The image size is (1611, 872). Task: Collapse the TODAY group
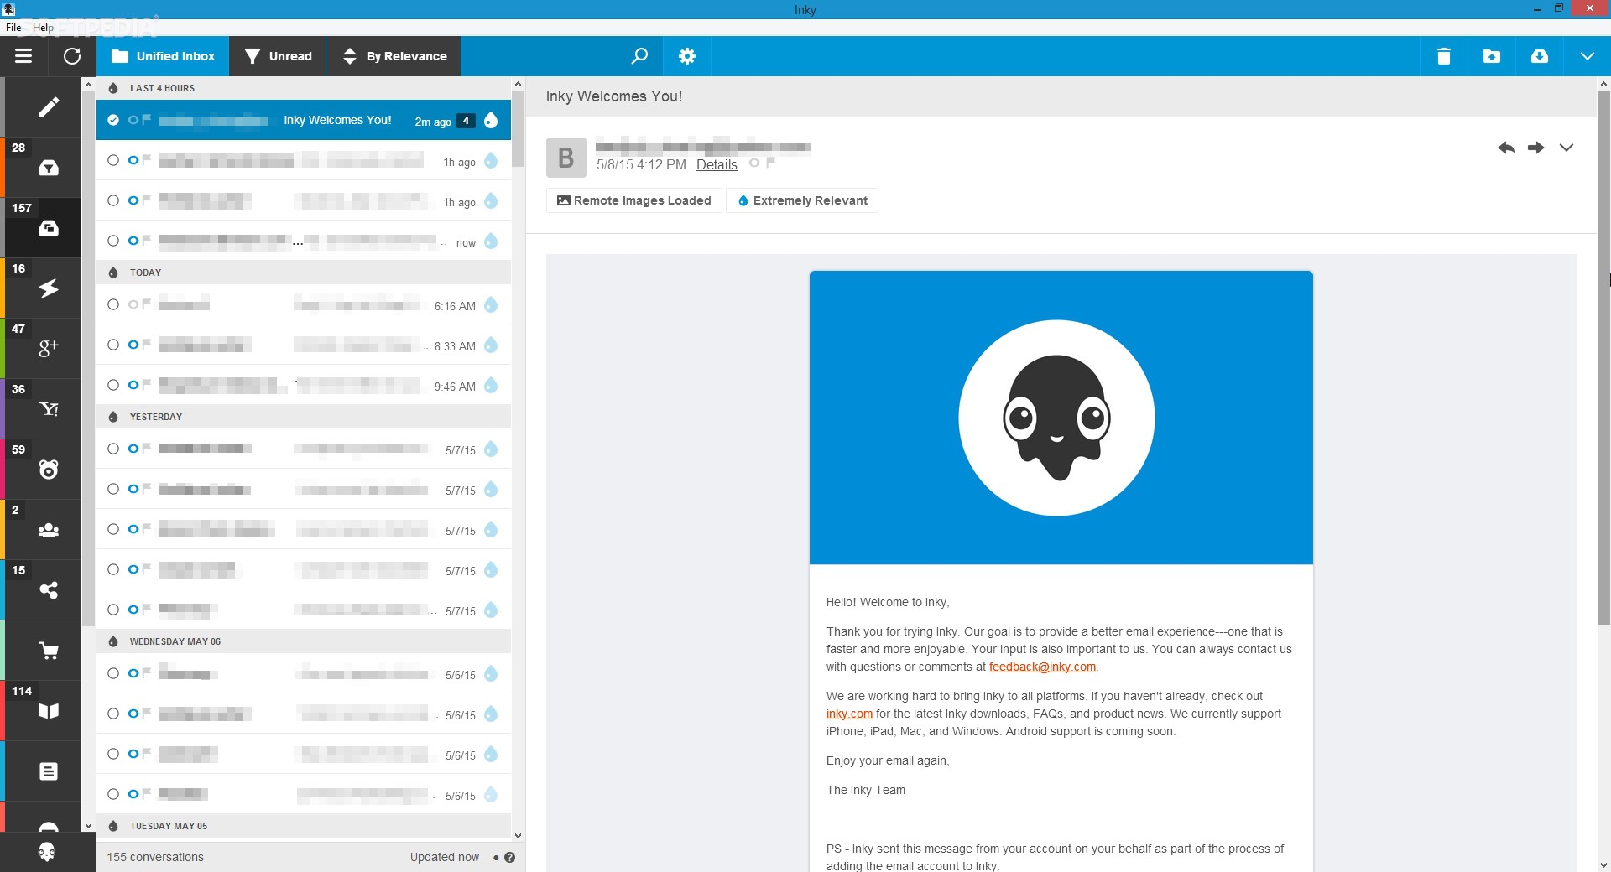113,272
